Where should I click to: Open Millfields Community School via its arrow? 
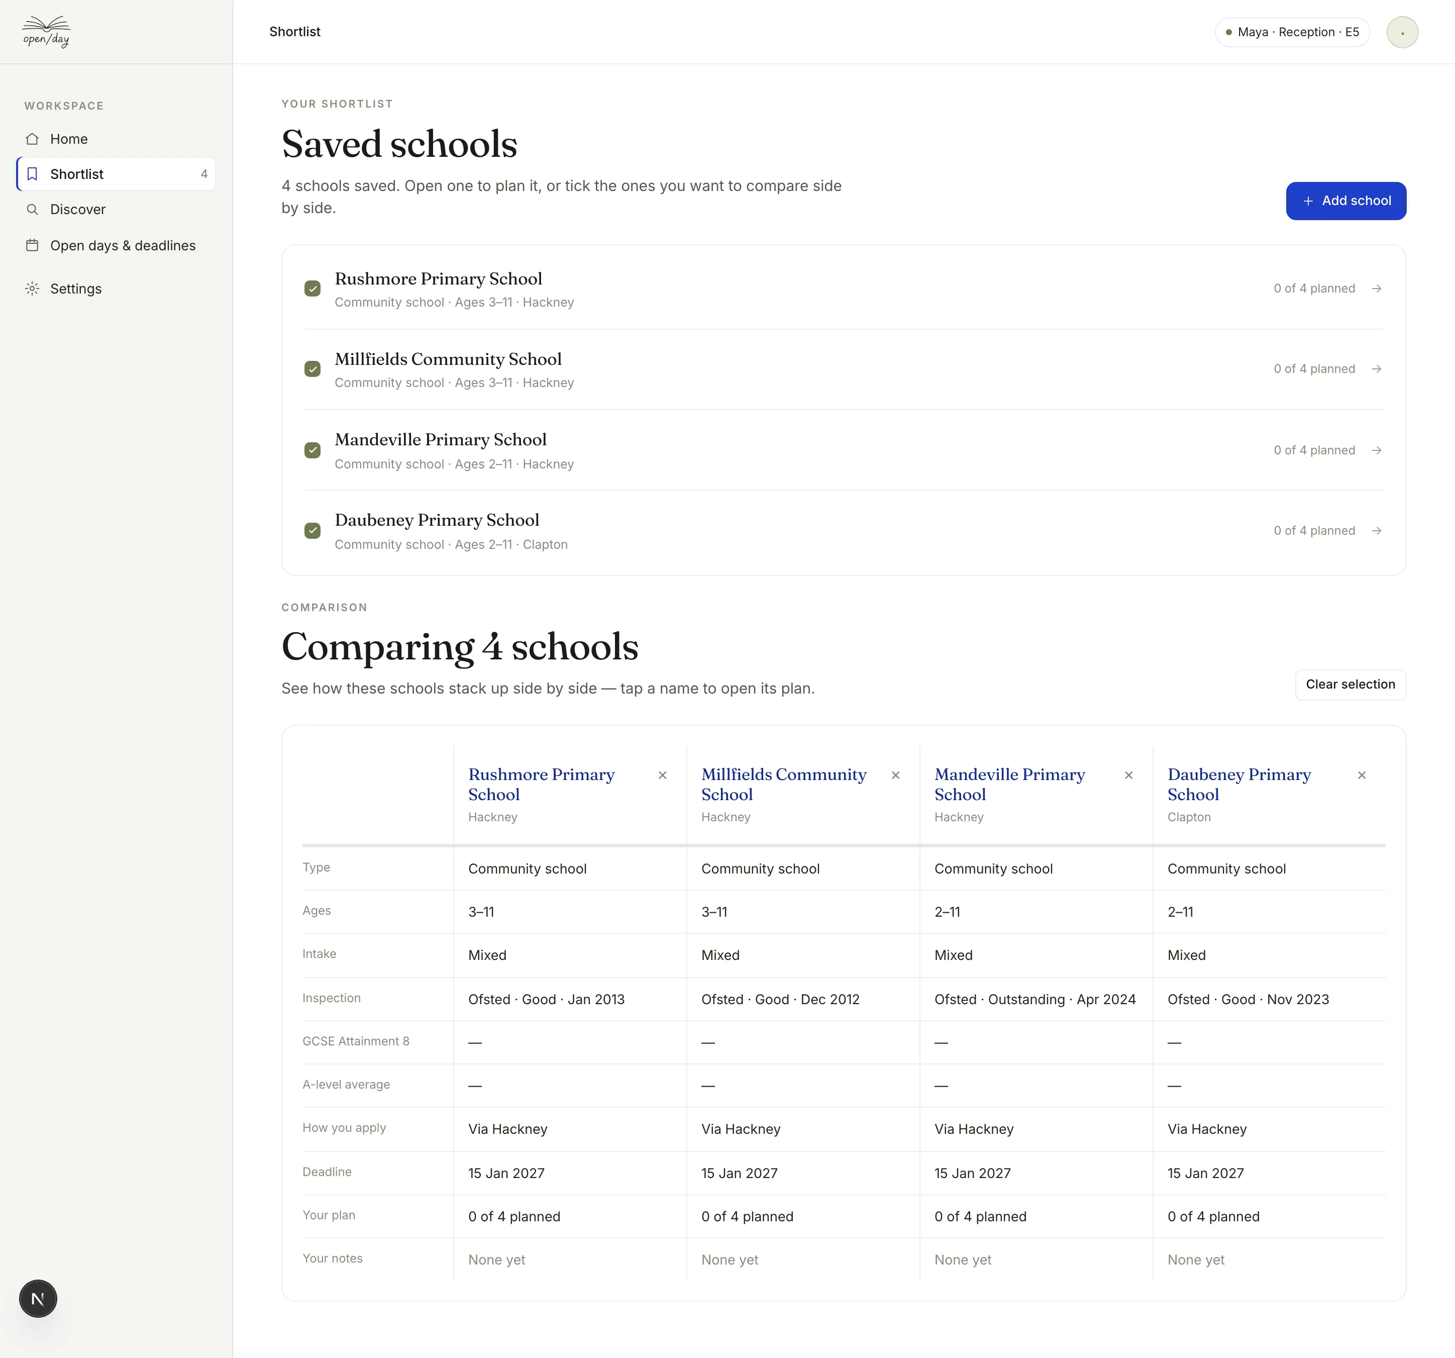[x=1377, y=369]
